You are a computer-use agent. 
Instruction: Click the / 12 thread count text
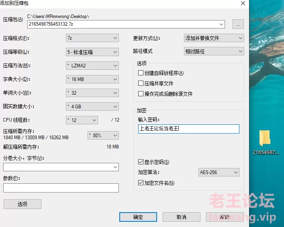point(115,120)
